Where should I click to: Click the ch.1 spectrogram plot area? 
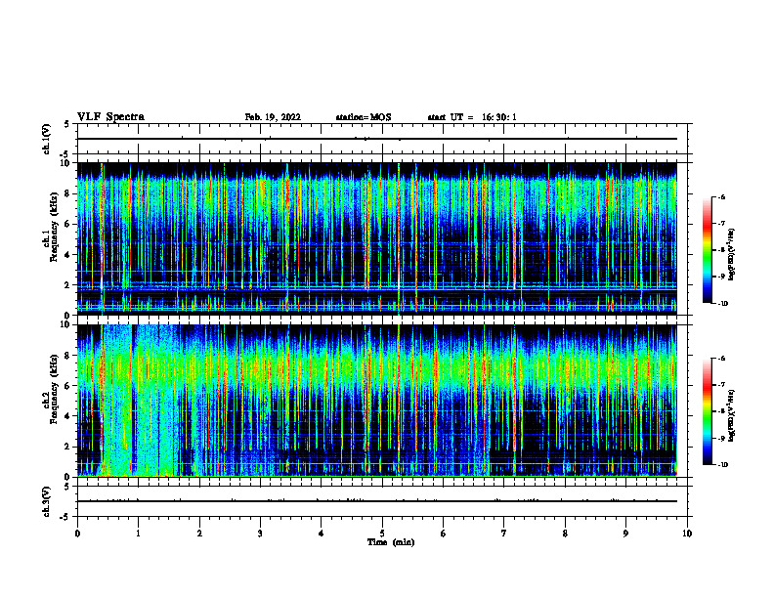coord(377,238)
